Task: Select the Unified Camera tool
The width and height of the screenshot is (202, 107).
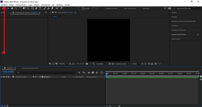Action: (x=24, y=8)
